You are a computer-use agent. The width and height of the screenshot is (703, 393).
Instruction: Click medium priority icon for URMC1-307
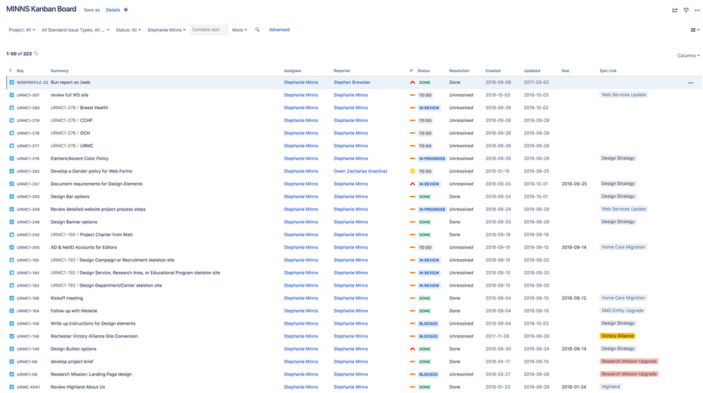(x=413, y=95)
